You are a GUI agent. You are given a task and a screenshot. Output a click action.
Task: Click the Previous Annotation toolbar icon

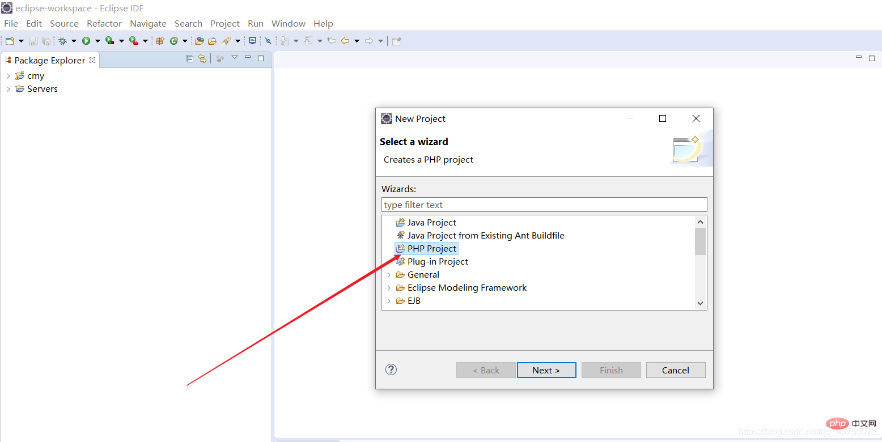click(308, 41)
